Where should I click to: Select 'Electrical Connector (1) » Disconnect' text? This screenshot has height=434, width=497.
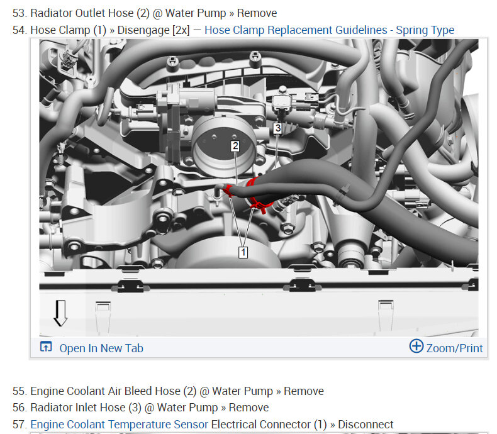(x=303, y=424)
